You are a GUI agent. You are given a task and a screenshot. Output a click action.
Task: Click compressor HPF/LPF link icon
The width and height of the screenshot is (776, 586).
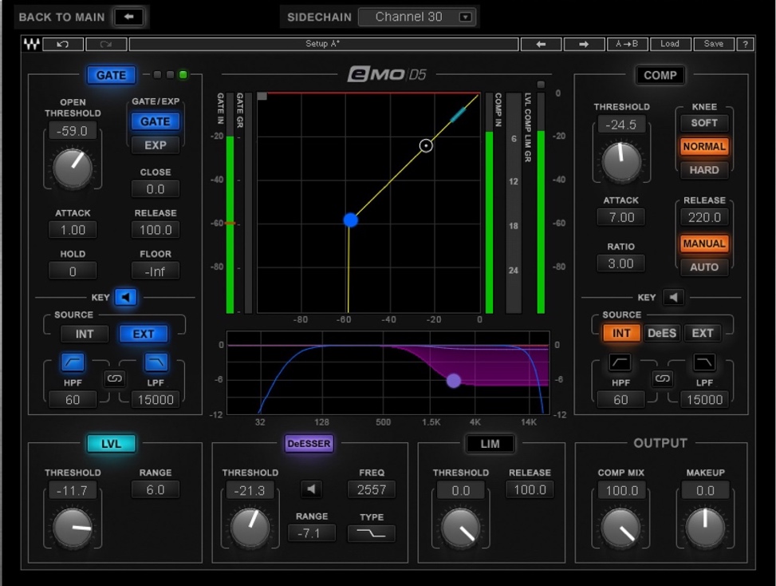click(x=662, y=379)
